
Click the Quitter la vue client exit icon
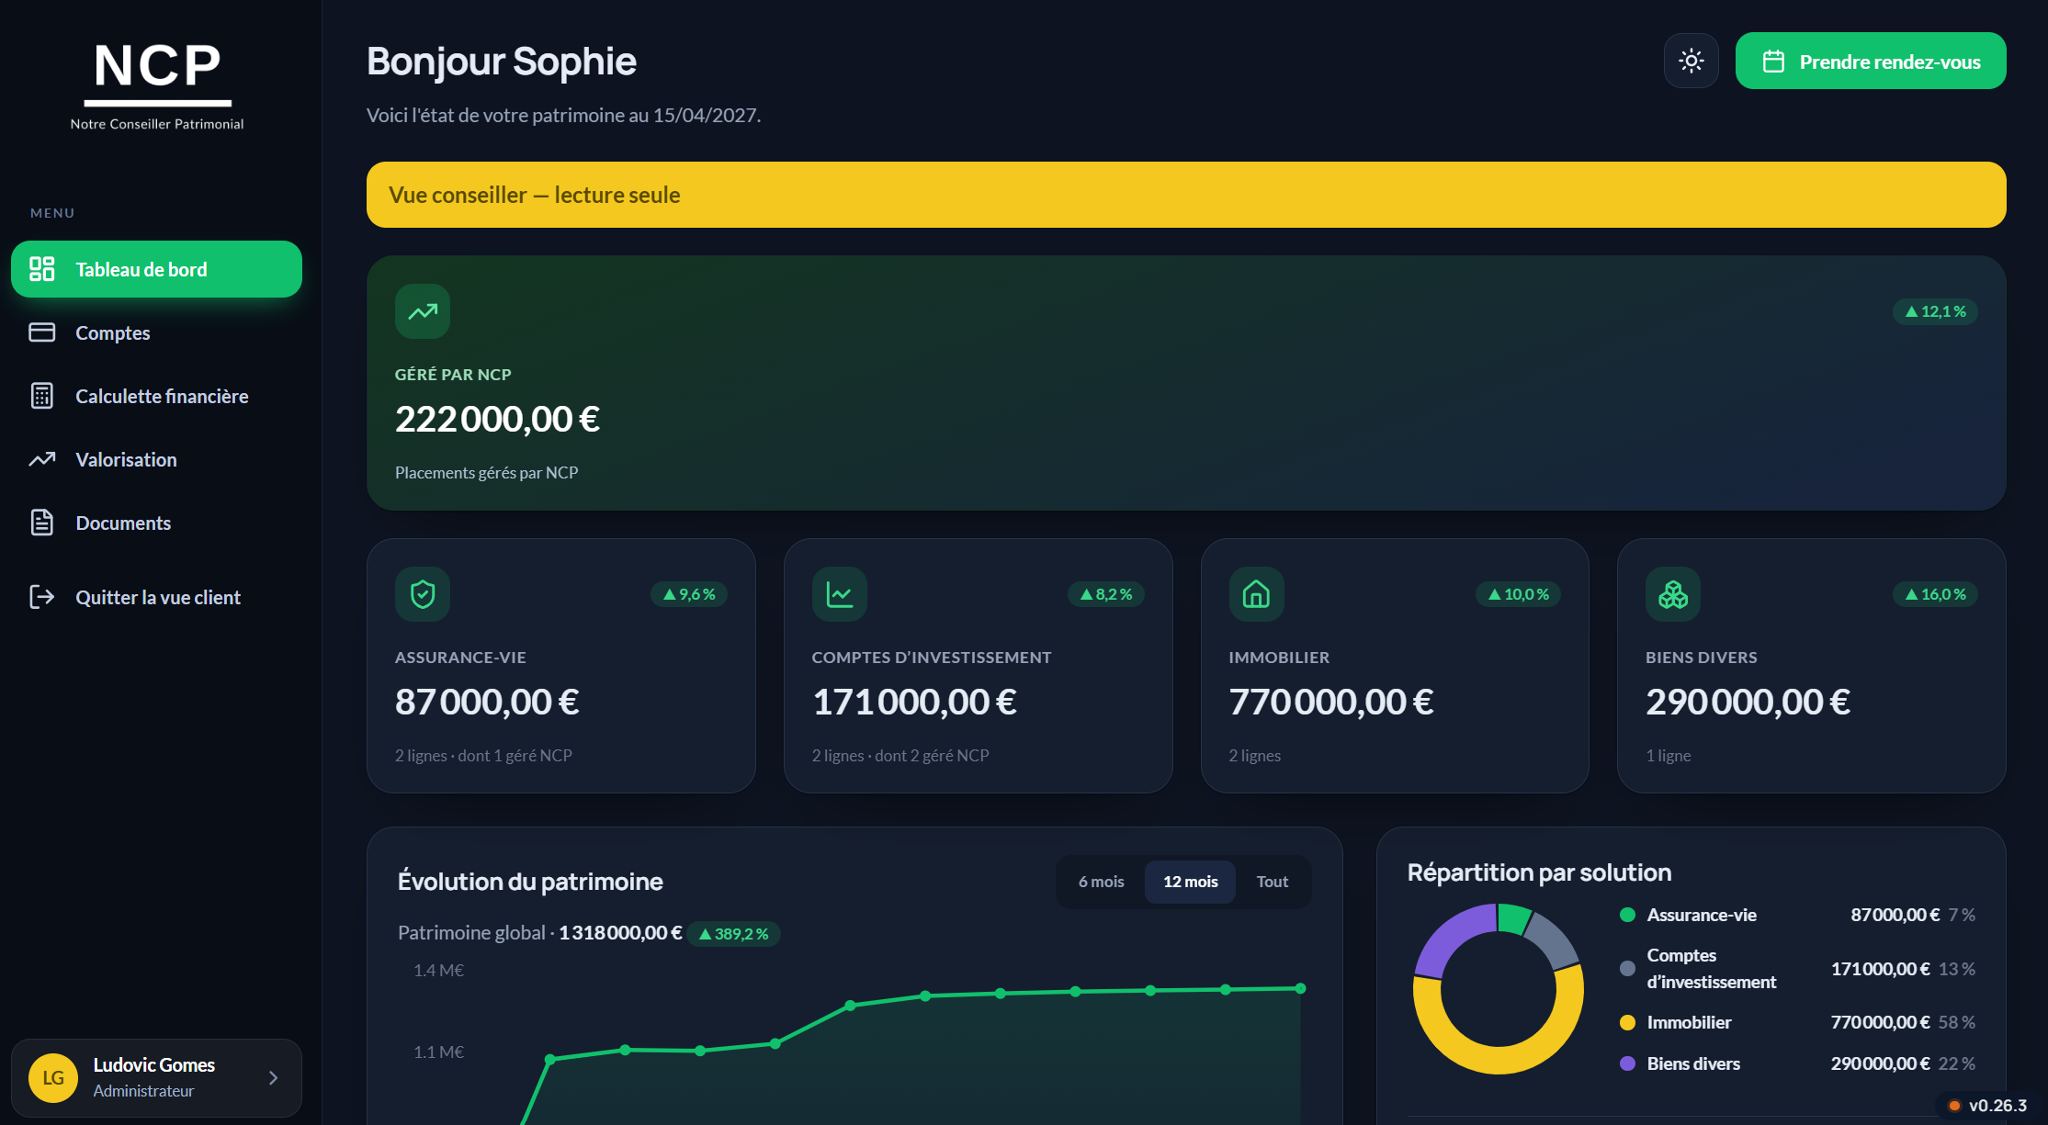[42, 597]
